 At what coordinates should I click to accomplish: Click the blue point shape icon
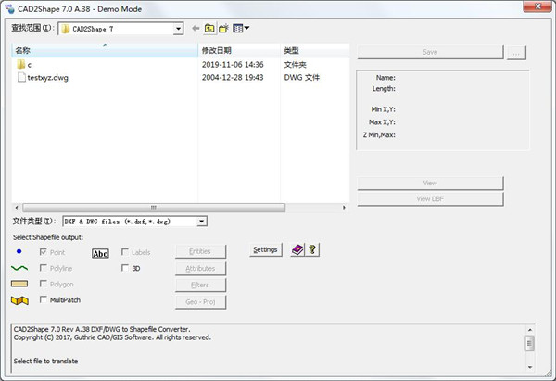tap(19, 251)
